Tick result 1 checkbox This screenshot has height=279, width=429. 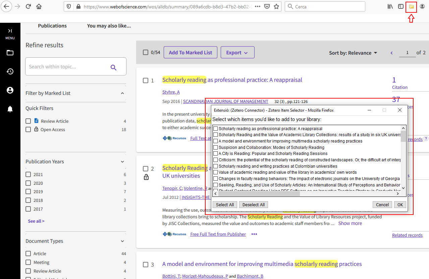click(146, 80)
